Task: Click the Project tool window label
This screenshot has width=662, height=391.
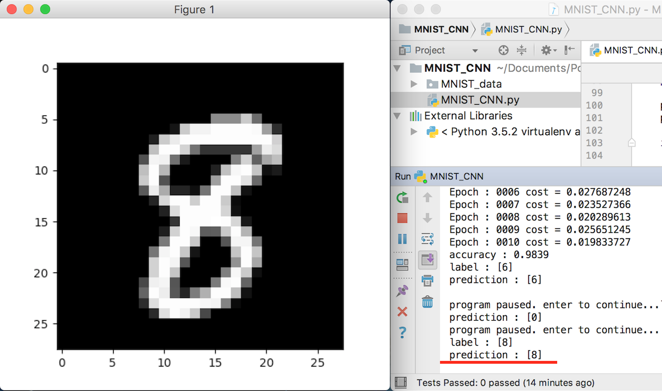Action: pyautogui.click(x=430, y=50)
